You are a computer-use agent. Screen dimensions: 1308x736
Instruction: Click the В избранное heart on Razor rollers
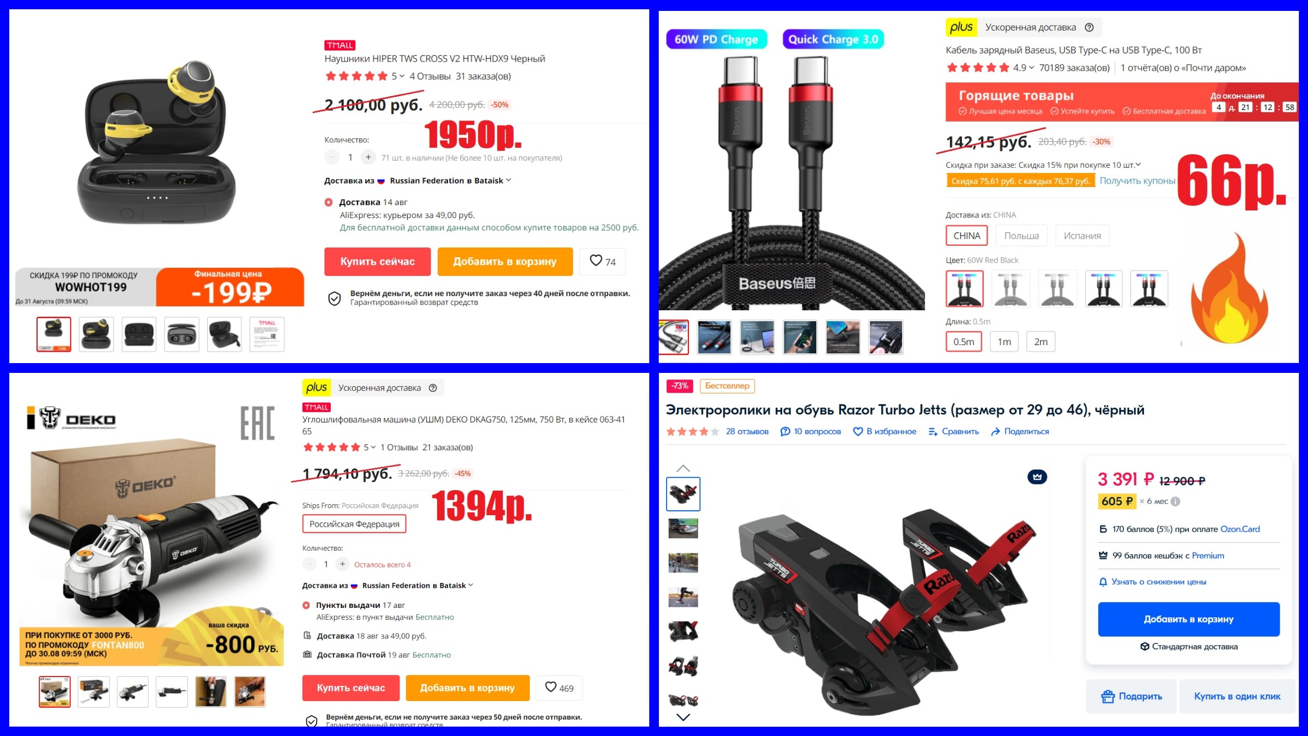(x=858, y=432)
